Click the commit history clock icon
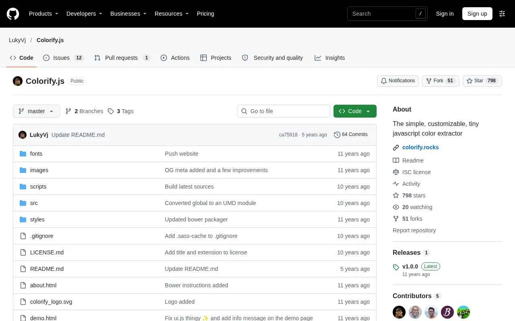 pyautogui.click(x=337, y=135)
